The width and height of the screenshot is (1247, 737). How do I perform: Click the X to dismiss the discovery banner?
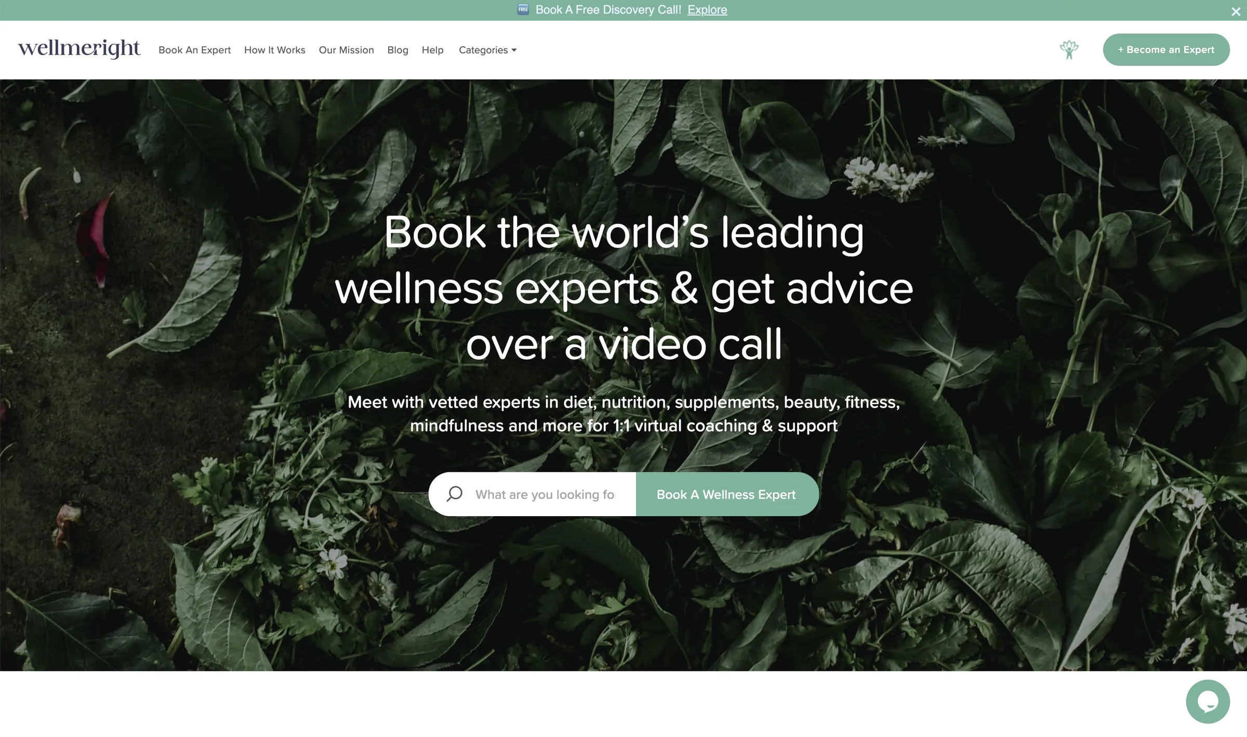(x=1235, y=11)
